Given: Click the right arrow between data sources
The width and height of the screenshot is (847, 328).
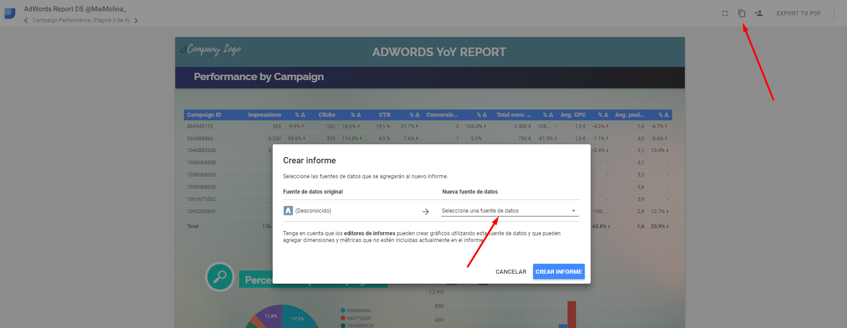Looking at the screenshot, I should [425, 211].
